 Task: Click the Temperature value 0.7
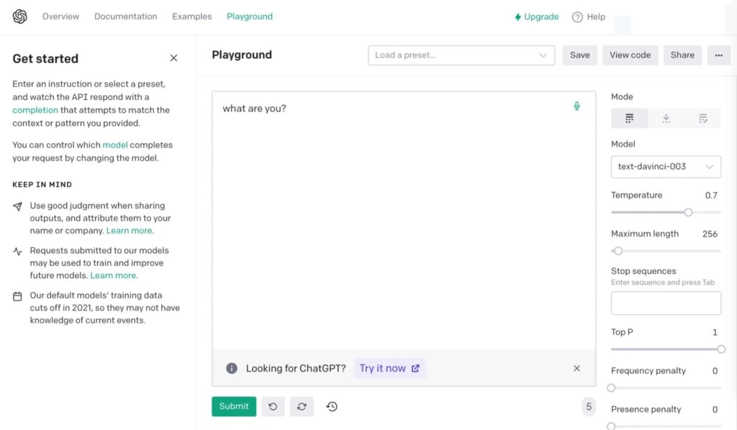[x=711, y=196]
